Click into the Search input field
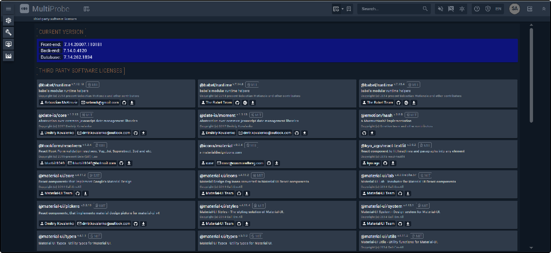 click(x=390, y=9)
